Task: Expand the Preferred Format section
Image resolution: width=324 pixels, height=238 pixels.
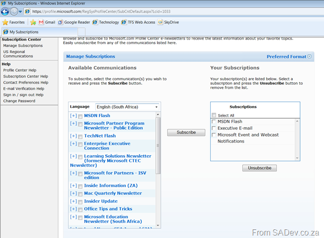Action: pyautogui.click(x=289, y=56)
